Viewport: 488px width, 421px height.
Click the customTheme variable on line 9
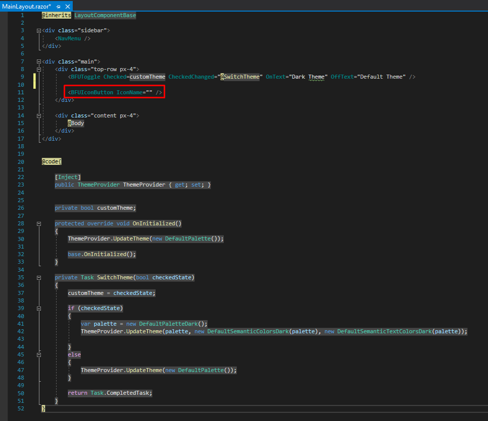[147, 77]
